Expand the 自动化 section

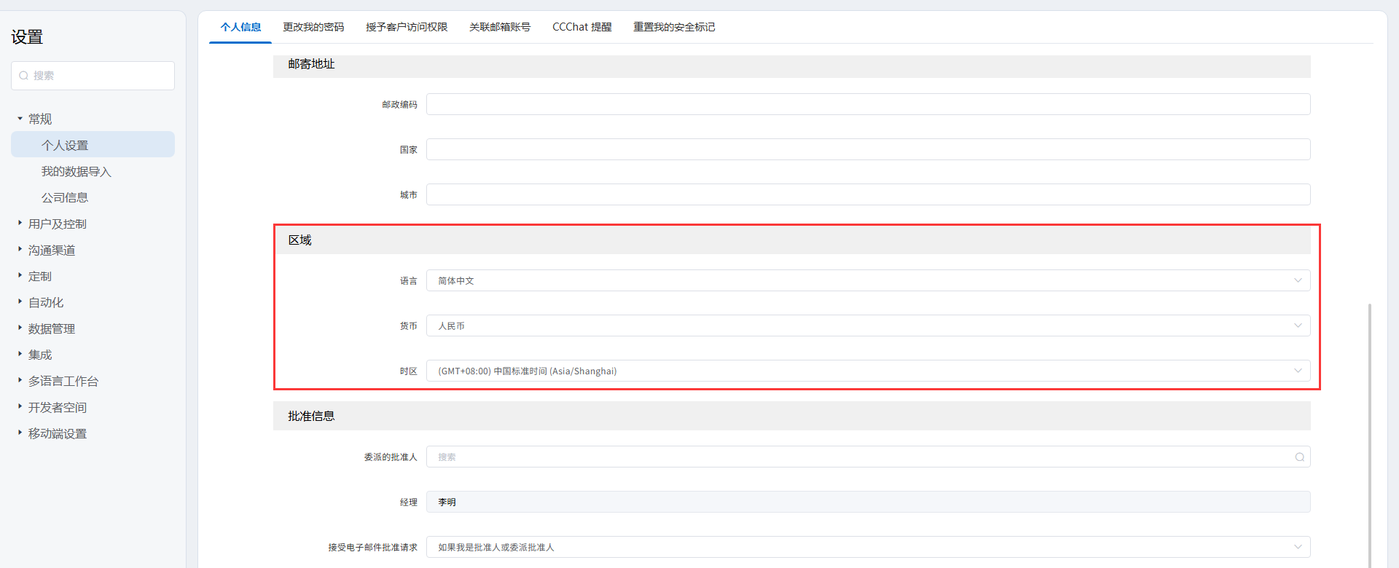pos(45,303)
